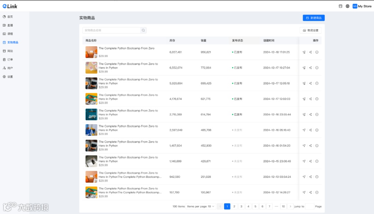Open 物流设置 shipping settings
Image resolution: width=374 pixels, height=214 pixels.
311,30
